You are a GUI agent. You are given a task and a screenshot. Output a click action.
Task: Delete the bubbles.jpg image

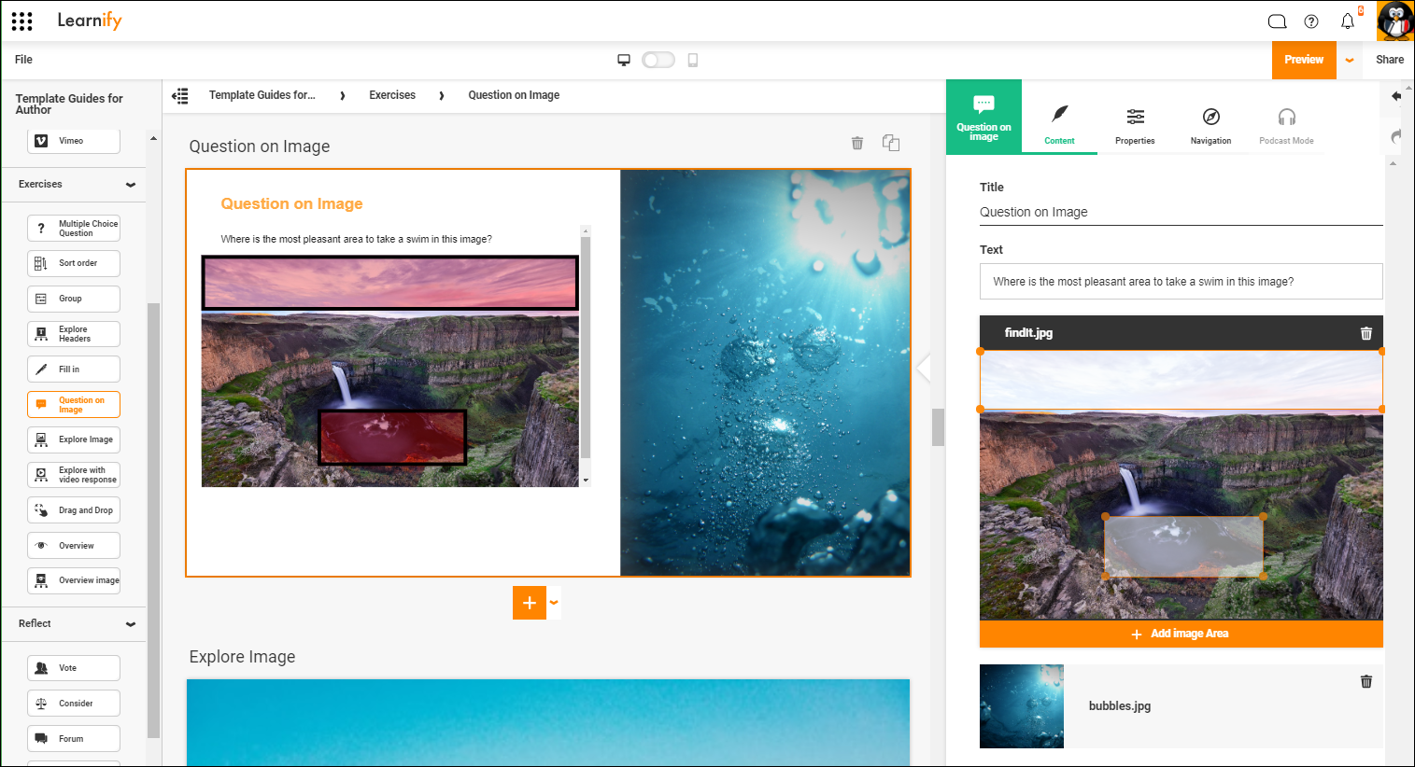tap(1366, 681)
